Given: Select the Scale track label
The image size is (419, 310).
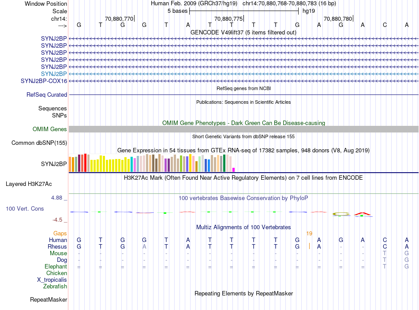Looking at the screenshot, I should [x=60, y=11].
